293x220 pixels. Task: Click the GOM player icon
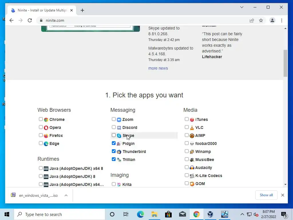coord(192,184)
